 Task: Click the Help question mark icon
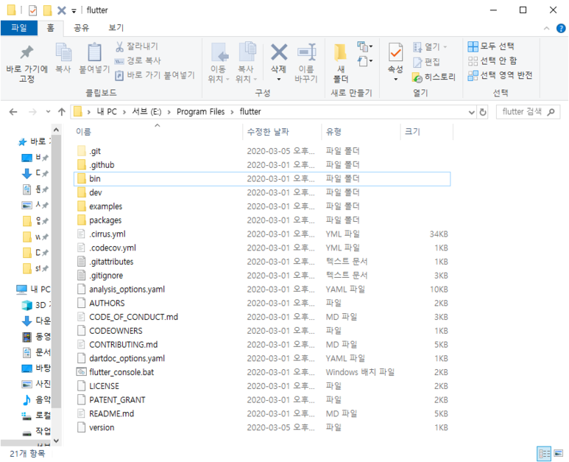click(561, 28)
